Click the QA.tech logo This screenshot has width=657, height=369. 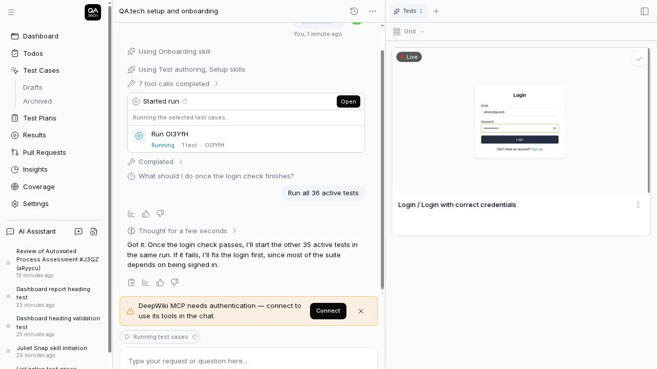[93, 12]
